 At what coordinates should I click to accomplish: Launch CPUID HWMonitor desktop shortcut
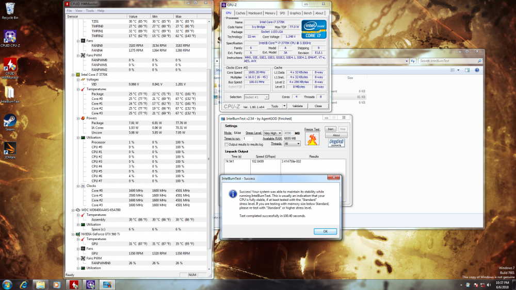point(10,69)
